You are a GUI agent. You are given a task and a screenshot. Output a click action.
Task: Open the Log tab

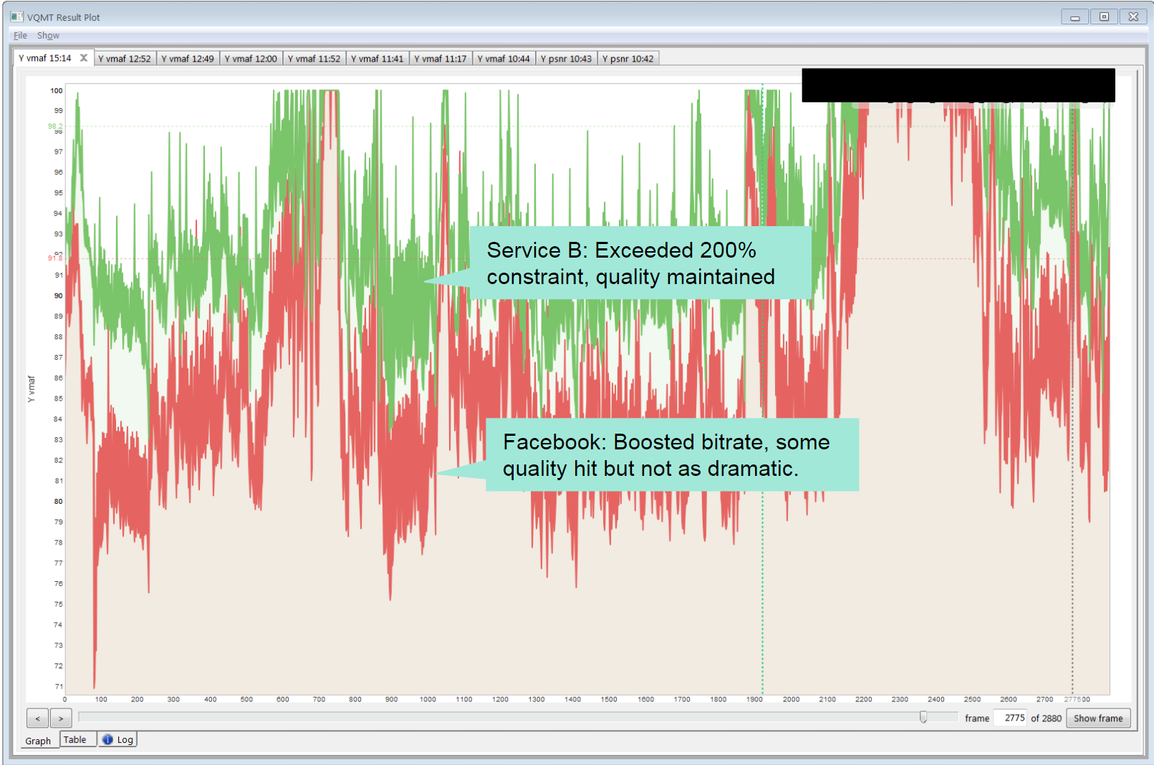click(117, 740)
